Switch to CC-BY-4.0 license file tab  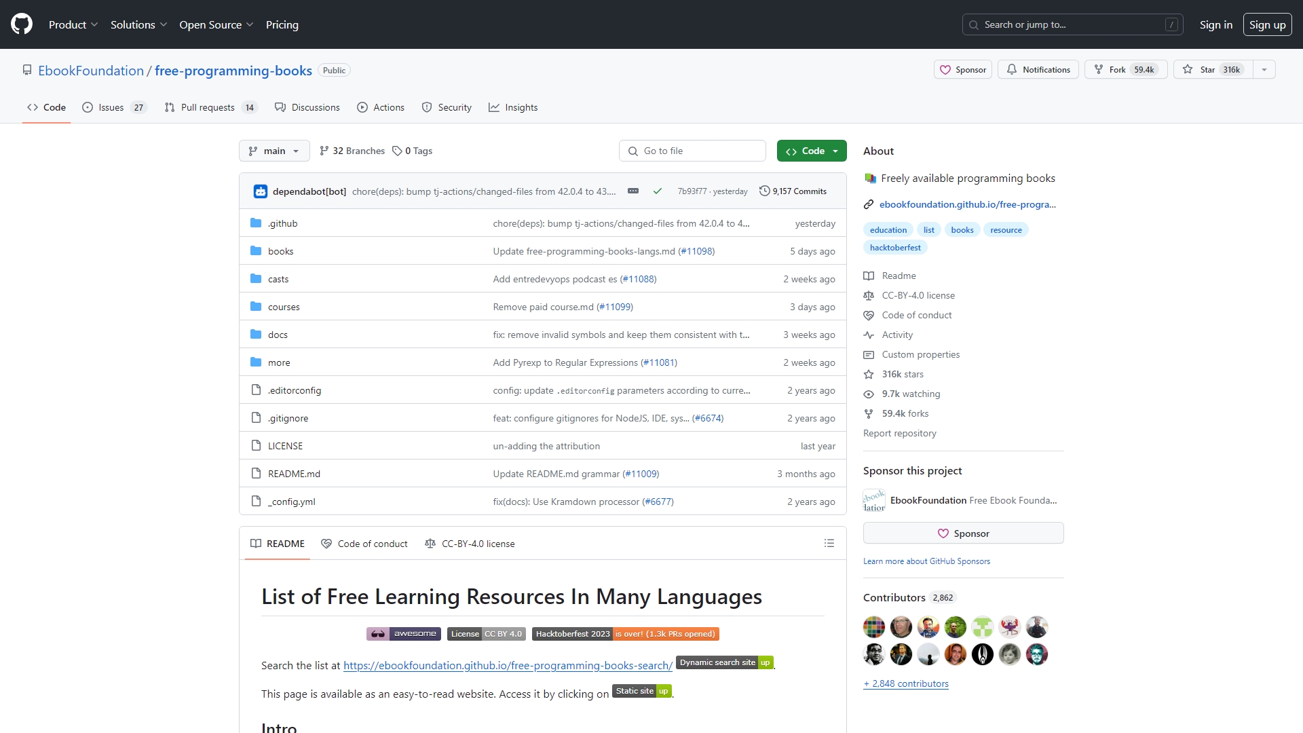coord(470,543)
